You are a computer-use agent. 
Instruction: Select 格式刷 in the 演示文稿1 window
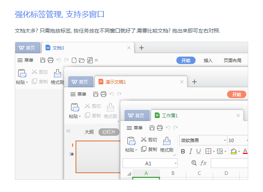tap(110, 111)
